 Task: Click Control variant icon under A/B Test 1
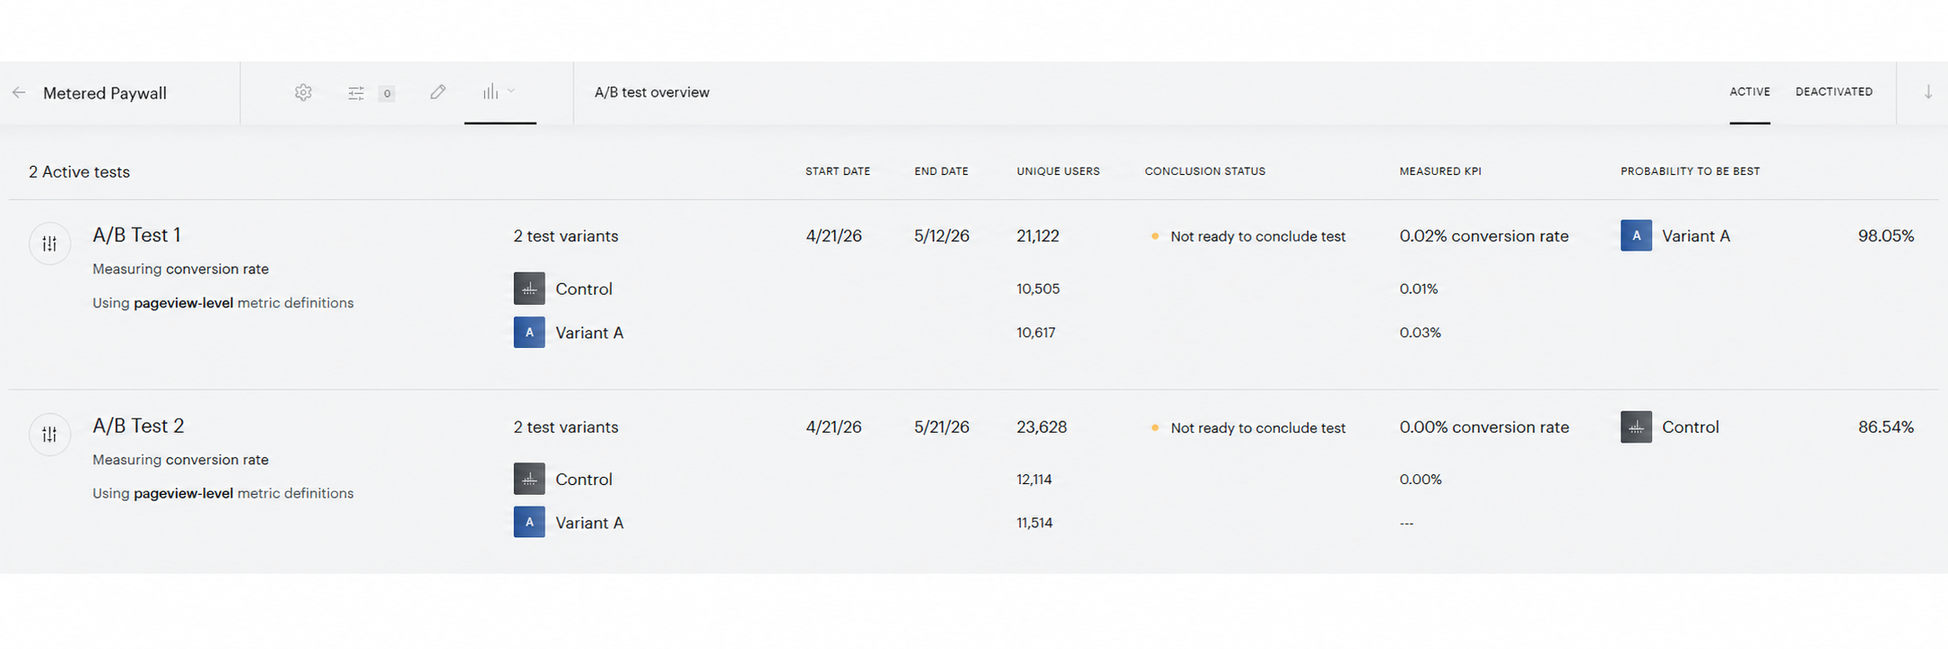(529, 289)
